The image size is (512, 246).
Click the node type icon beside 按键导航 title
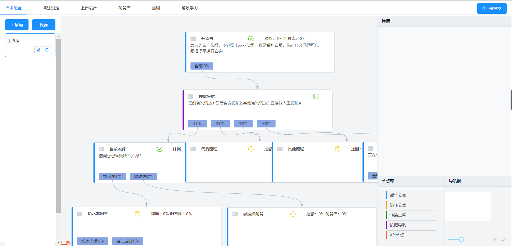(191, 97)
